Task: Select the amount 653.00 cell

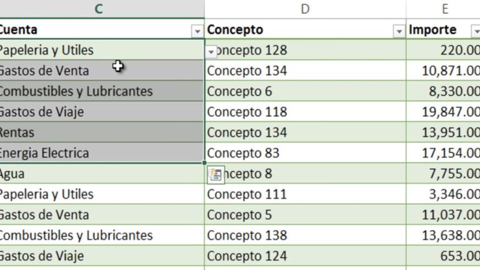Action: click(443, 256)
